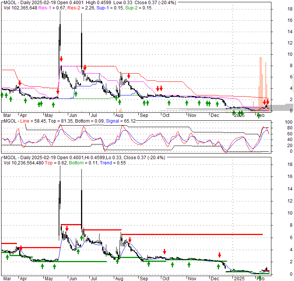294x281 pixels.
Task: Click the 2025 label on bottom chart axis
Action: click(238, 278)
